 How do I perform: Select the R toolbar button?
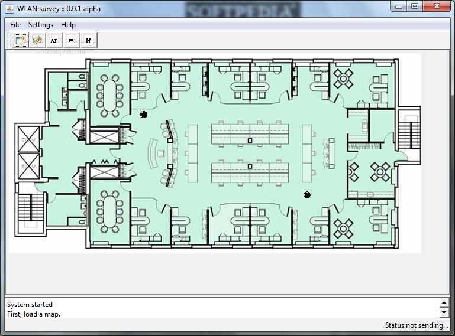click(x=89, y=40)
